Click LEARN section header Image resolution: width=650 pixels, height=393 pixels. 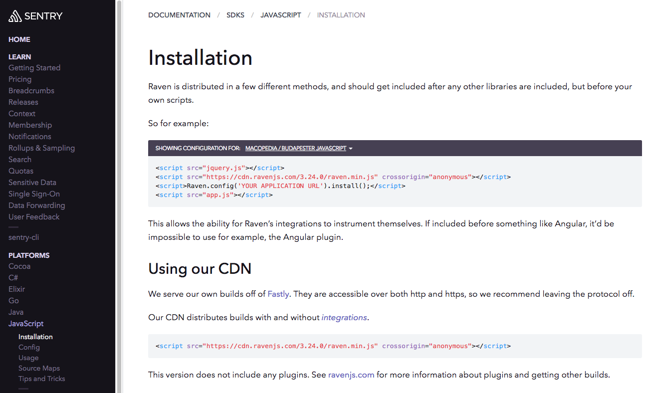tap(20, 57)
